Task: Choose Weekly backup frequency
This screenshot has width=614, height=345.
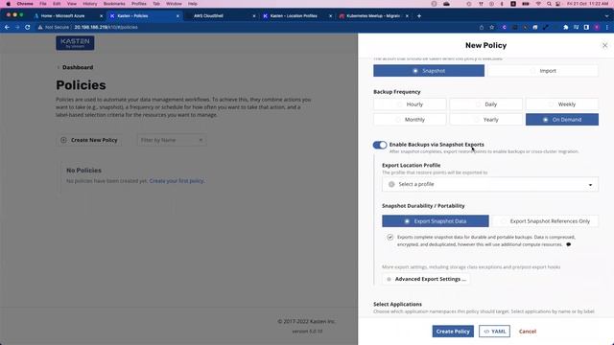Action: click(x=562, y=104)
